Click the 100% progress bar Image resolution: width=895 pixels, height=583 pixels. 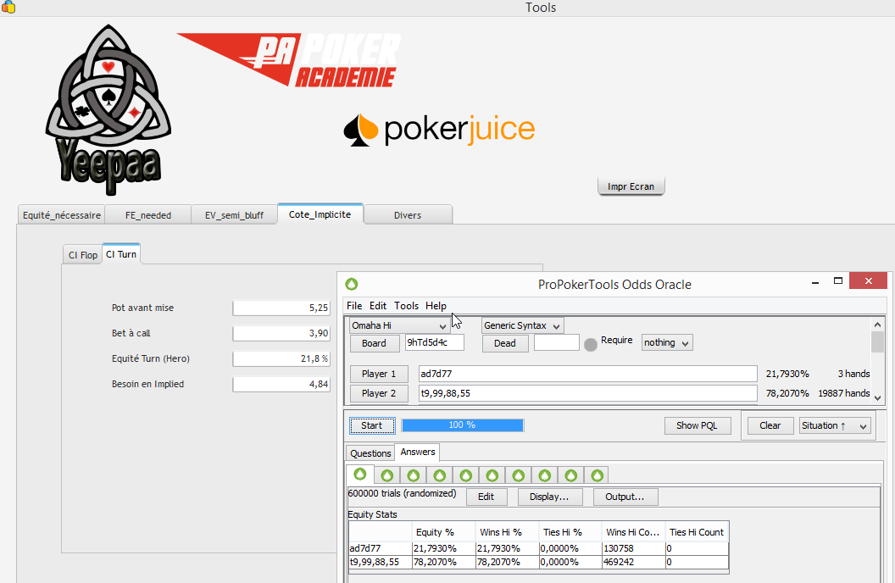coord(462,425)
